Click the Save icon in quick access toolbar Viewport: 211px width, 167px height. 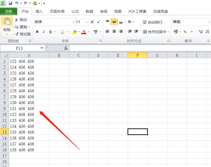pyautogui.click(x=10, y=3)
